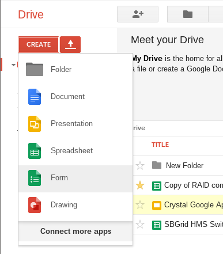This screenshot has height=254, width=223.
Task: Pick Drawing from the Create menu
Action: coord(75,205)
